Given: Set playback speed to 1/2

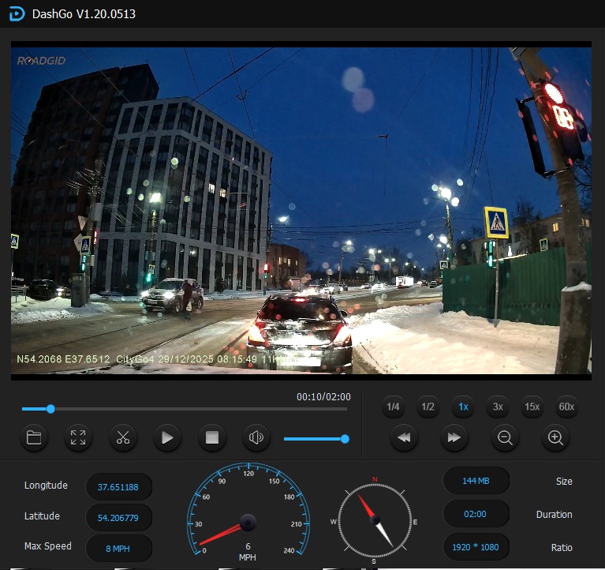Looking at the screenshot, I should (x=428, y=407).
